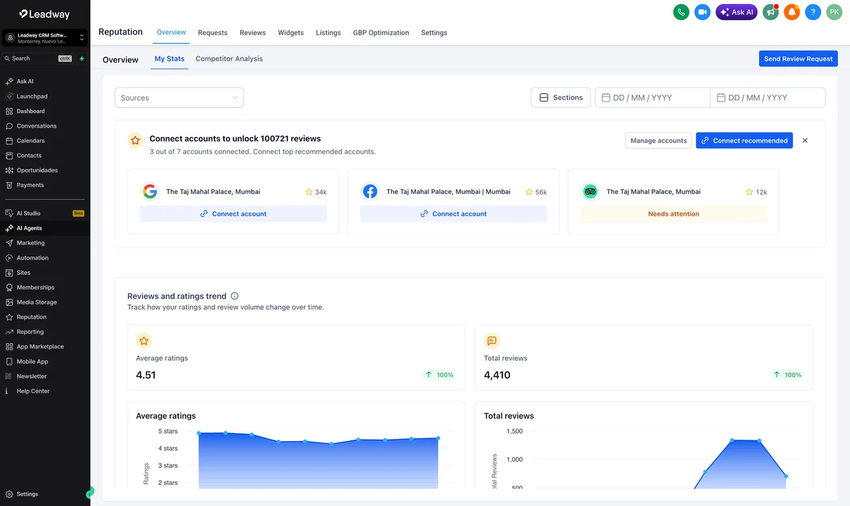The height and width of the screenshot is (506, 850).
Task: Go to the Widgets tab
Action: tap(291, 33)
